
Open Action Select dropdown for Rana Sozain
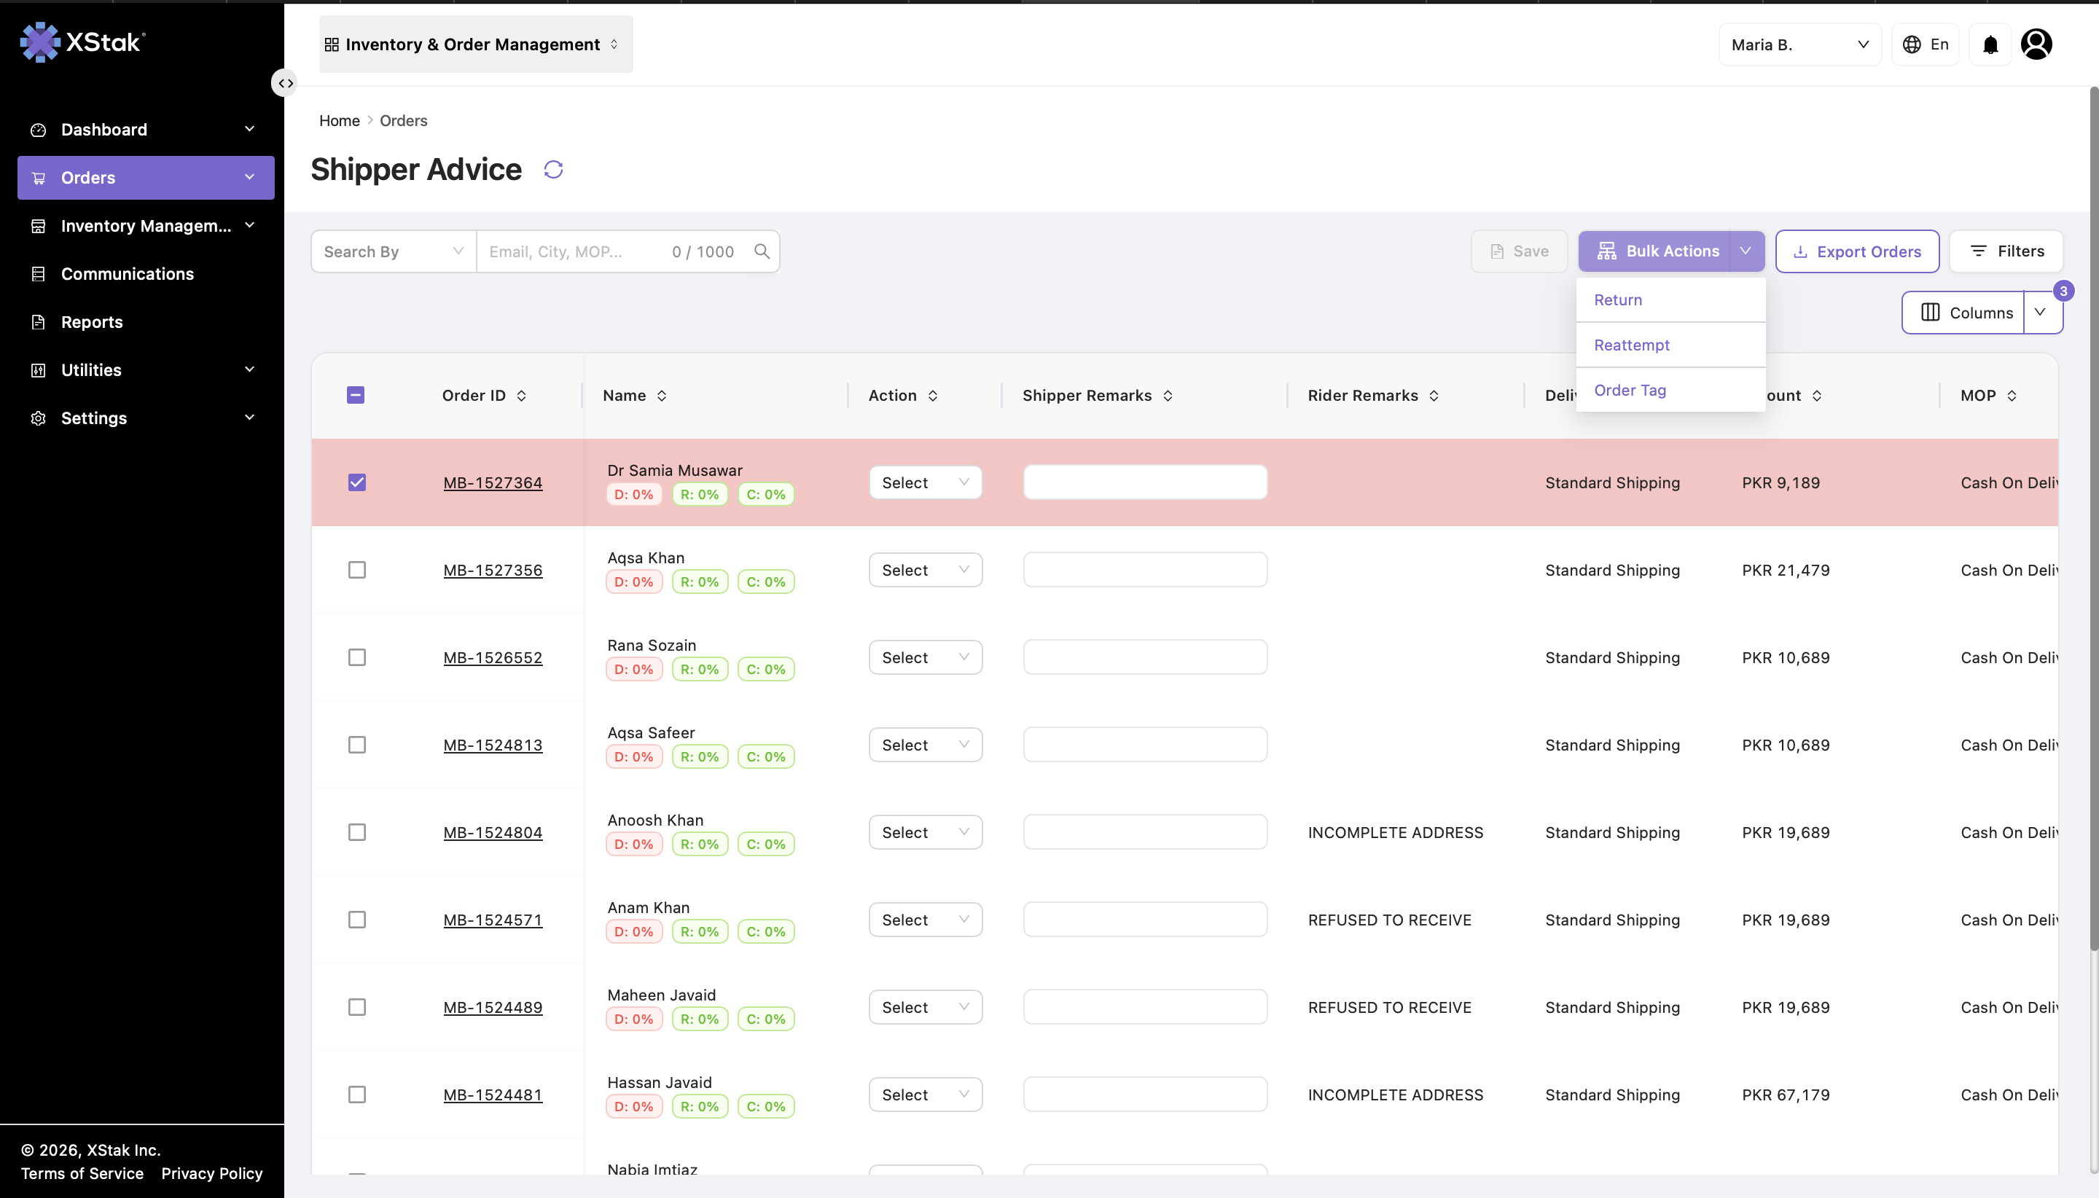926,657
